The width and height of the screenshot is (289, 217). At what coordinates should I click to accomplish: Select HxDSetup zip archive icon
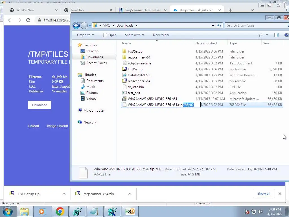coord(124,69)
